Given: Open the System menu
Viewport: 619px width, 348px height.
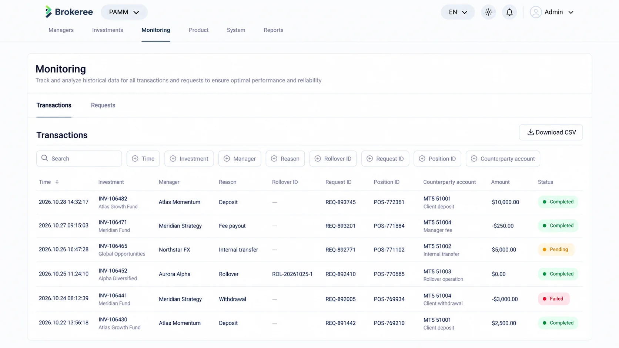Looking at the screenshot, I should coord(236,30).
